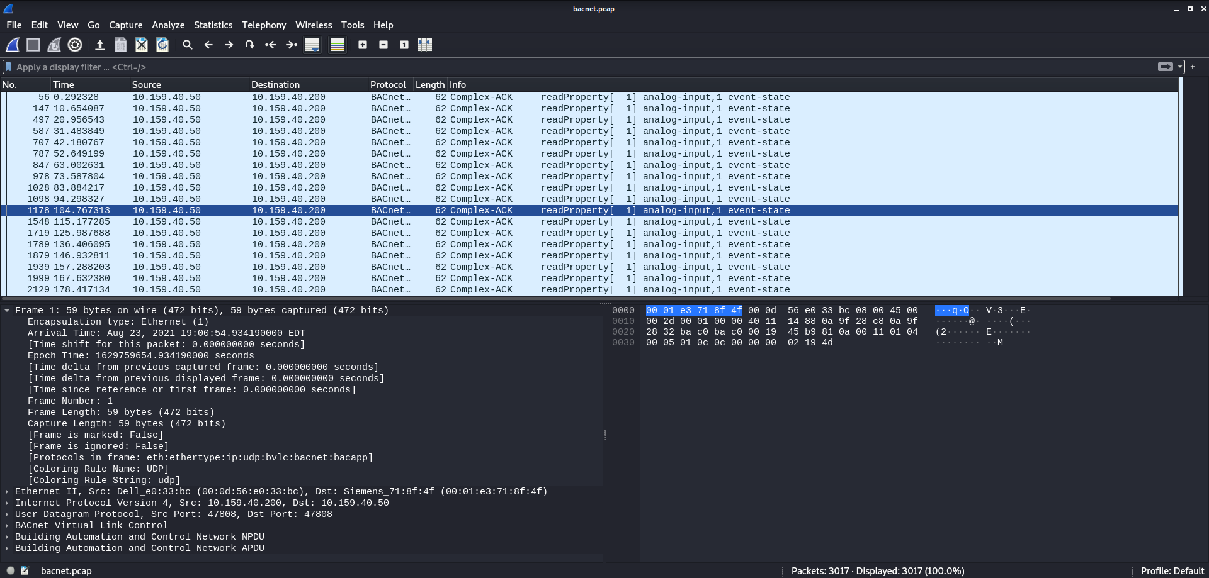The width and height of the screenshot is (1209, 578).
Task: Sort packets by Source column
Action: pos(189,84)
